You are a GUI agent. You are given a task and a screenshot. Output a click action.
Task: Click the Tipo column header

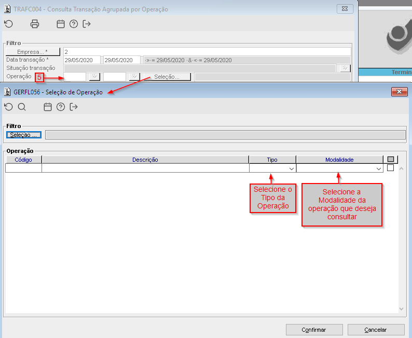[272, 160]
